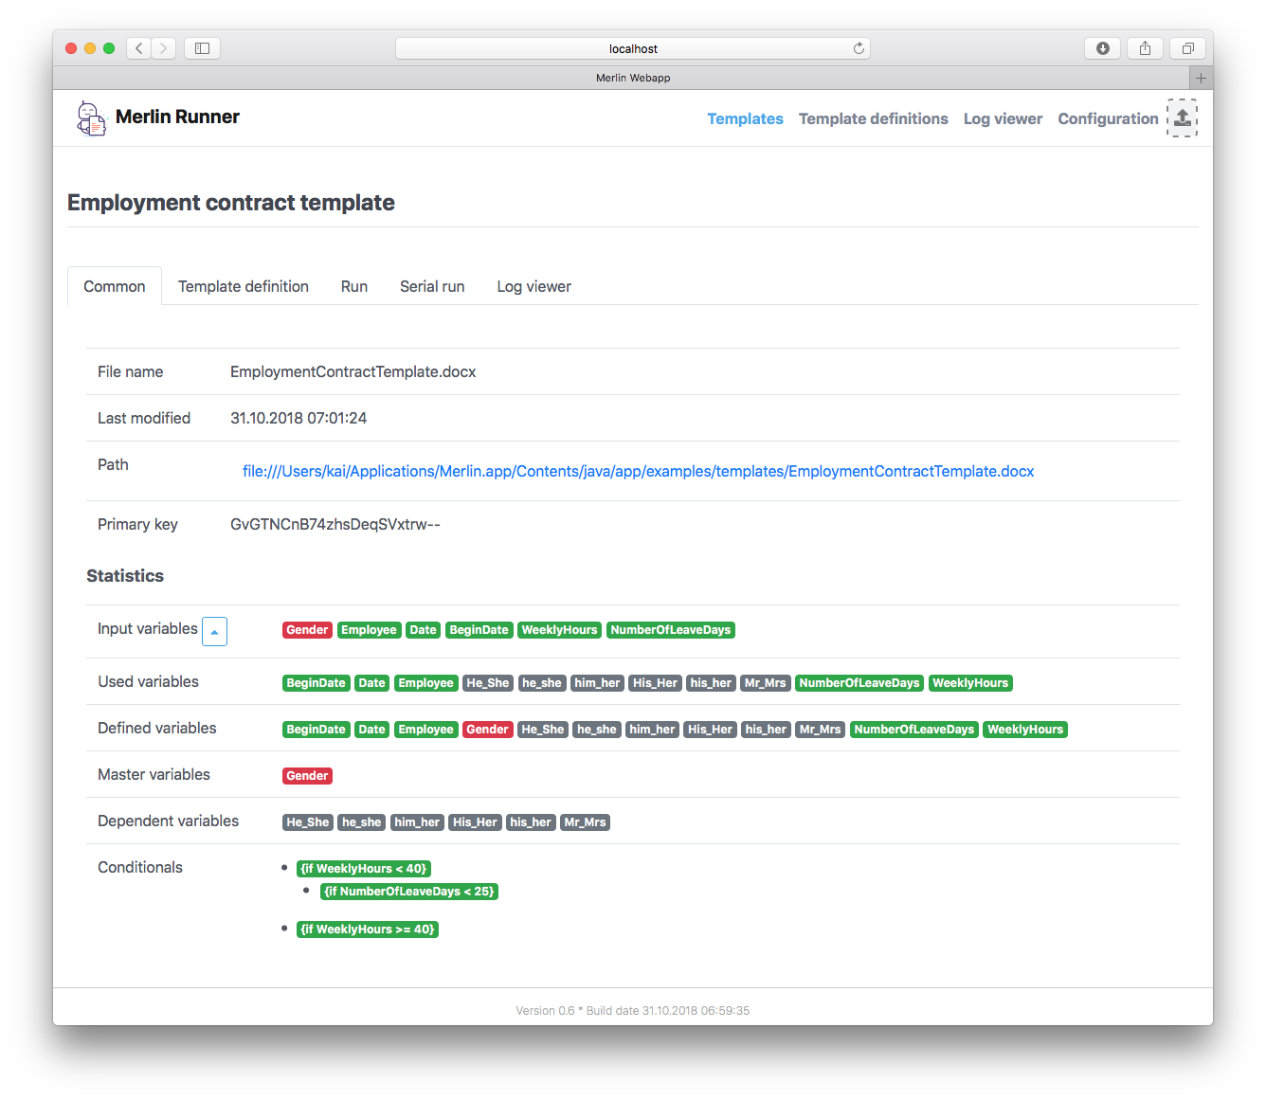This screenshot has width=1266, height=1101.
Task: Click the Share icon in the browser toolbar
Action: tap(1145, 47)
